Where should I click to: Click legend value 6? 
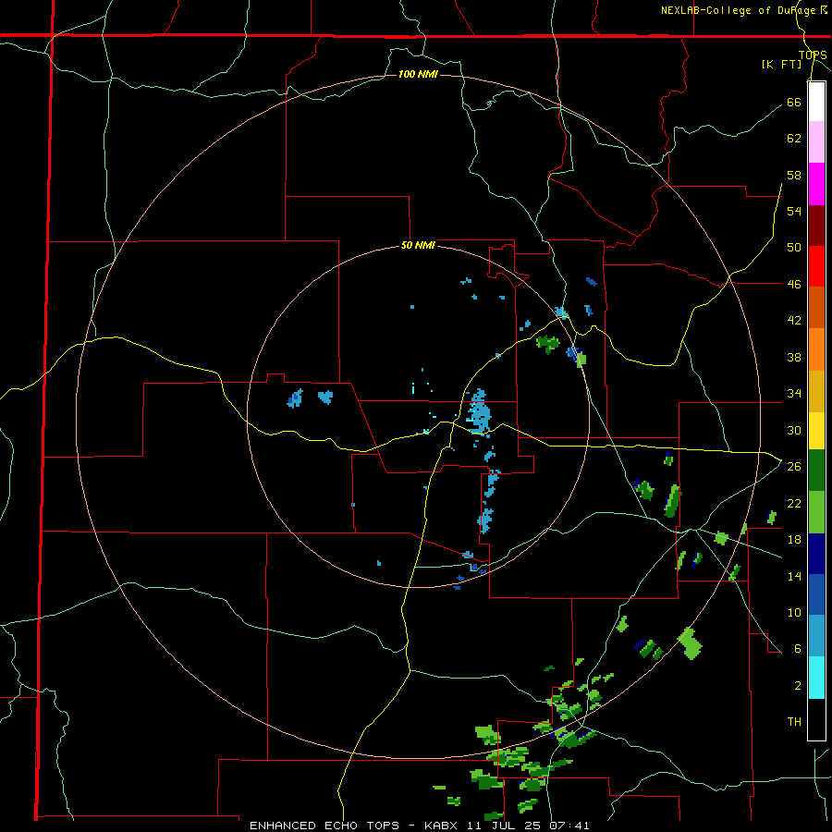pyautogui.click(x=798, y=648)
